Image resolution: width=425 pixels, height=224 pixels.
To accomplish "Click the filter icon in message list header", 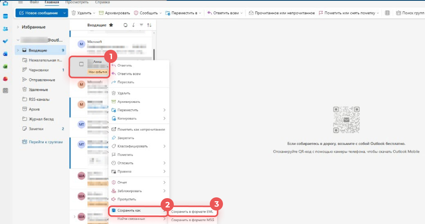I will click(x=141, y=25).
